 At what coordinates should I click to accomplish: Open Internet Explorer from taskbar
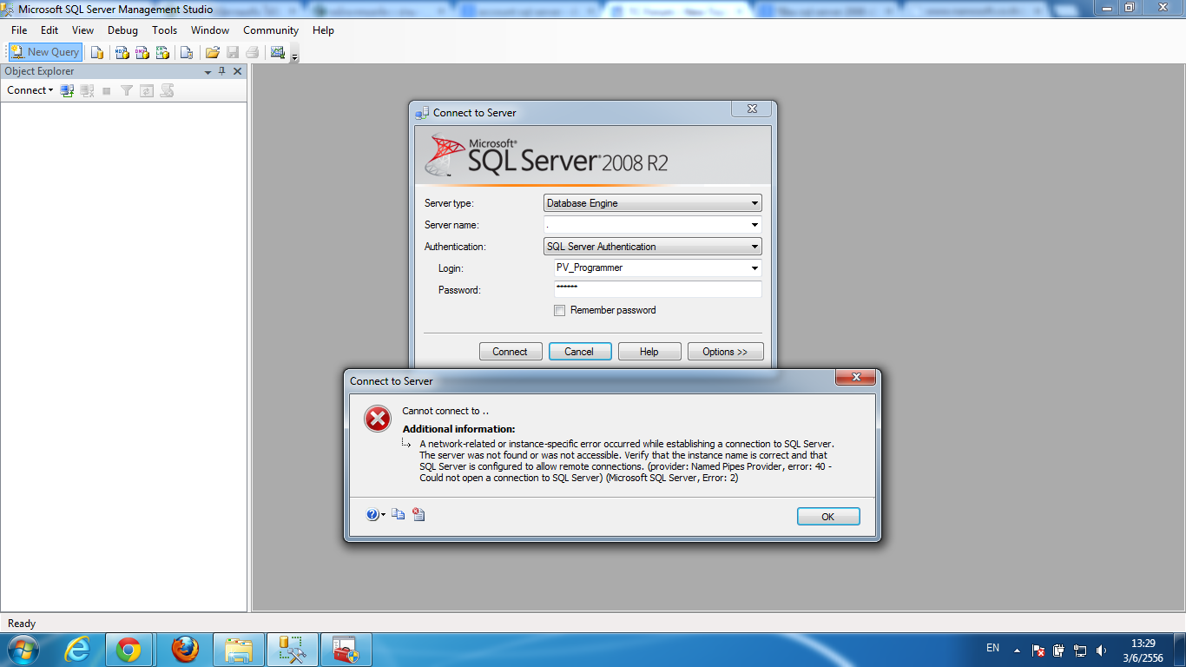pyautogui.click(x=78, y=650)
